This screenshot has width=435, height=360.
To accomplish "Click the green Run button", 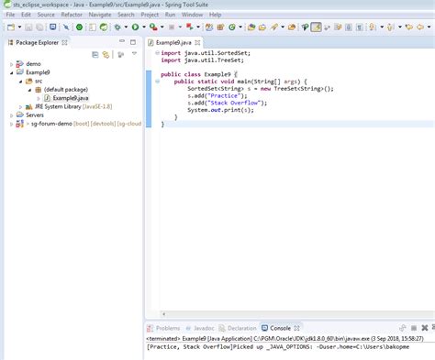I will coord(135,27).
